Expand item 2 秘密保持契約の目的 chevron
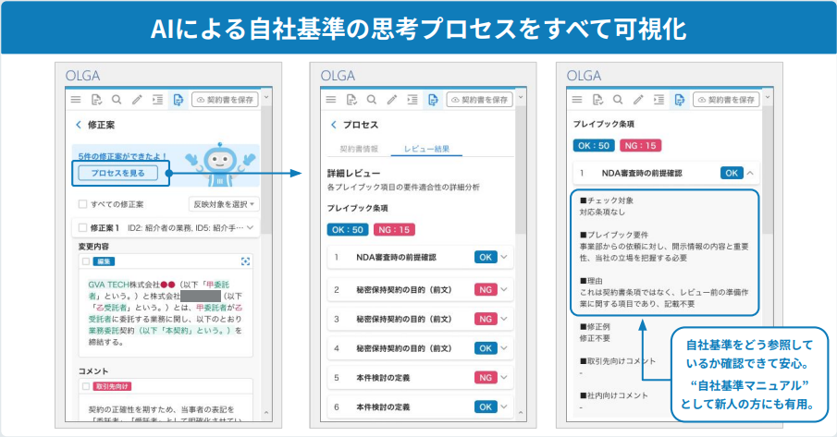Screen dimensions: 837x437 [x=504, y=289]
